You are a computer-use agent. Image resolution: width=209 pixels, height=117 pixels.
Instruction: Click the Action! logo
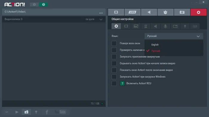coord(15,4)
